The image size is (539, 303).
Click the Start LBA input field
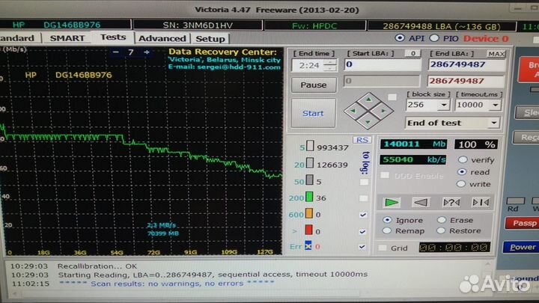(381, 66)
